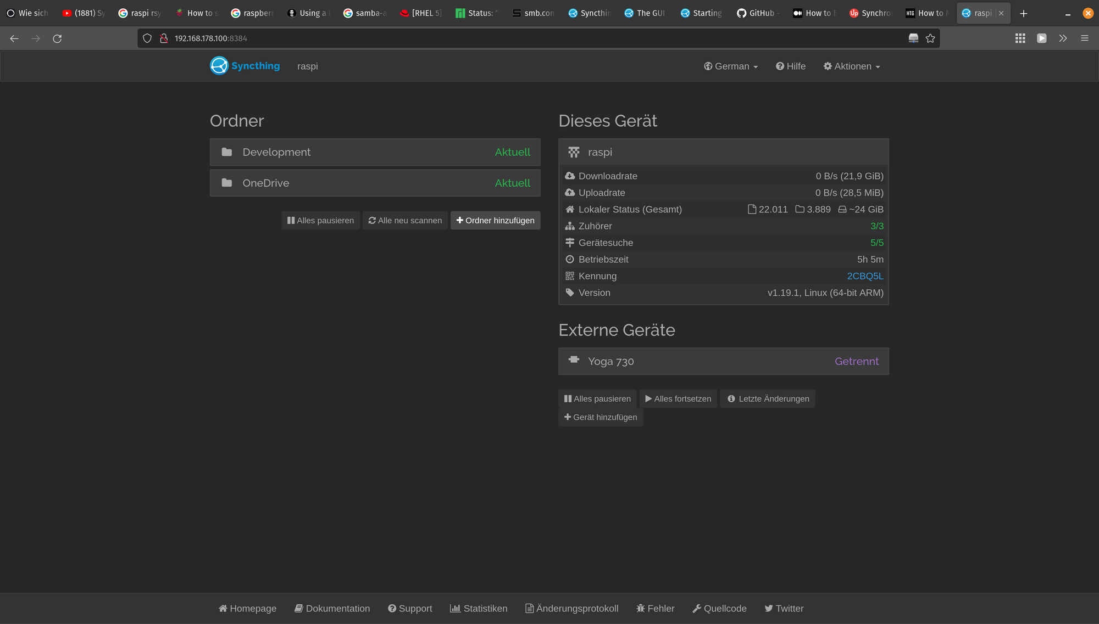Expand the OneDrive folder row

(375, 183)
